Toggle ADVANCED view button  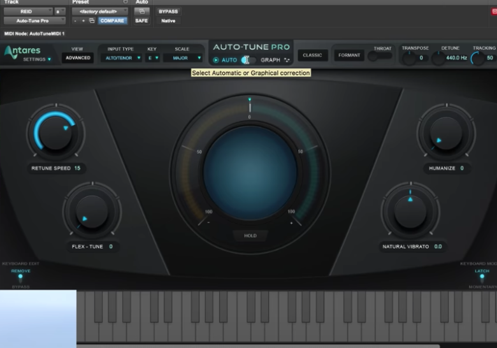(x=78, y=58)
